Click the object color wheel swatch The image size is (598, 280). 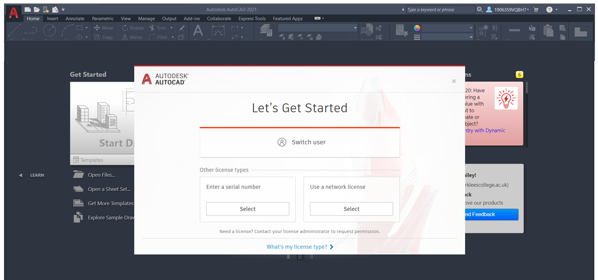click(x=417, y=28)
